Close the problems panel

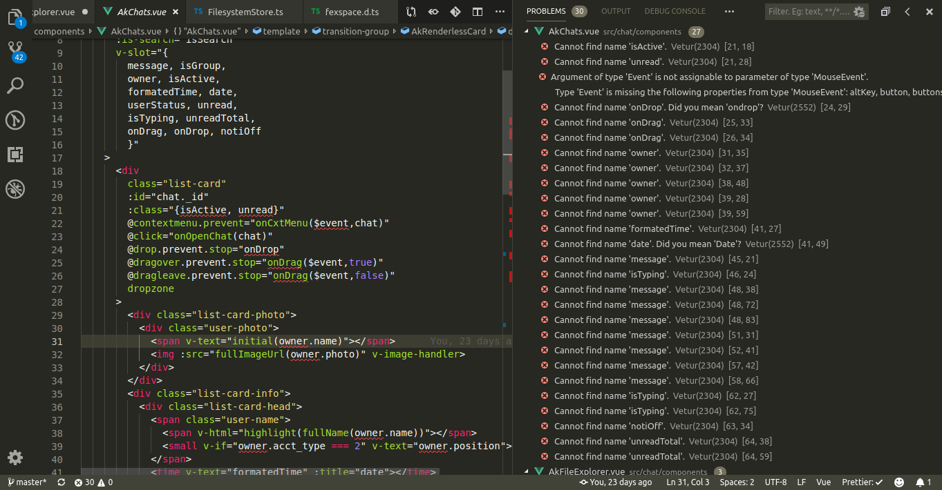click(x=929, y=12)
